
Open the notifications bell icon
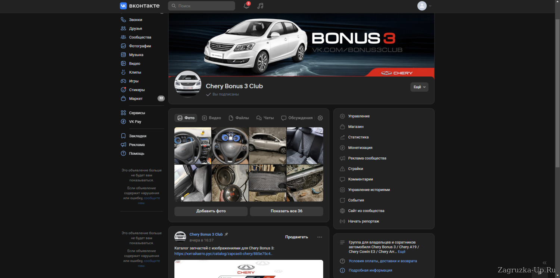point(246,6)
